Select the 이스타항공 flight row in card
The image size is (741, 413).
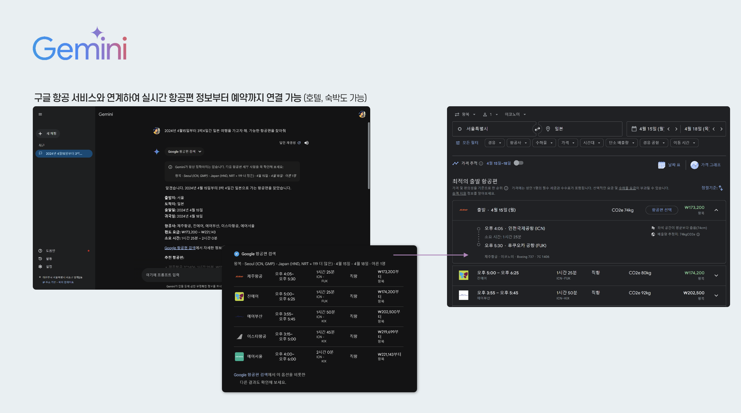318,336
